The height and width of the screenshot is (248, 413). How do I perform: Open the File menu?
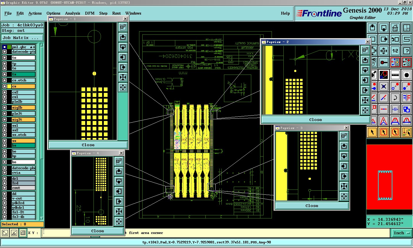tap(8, 13)
